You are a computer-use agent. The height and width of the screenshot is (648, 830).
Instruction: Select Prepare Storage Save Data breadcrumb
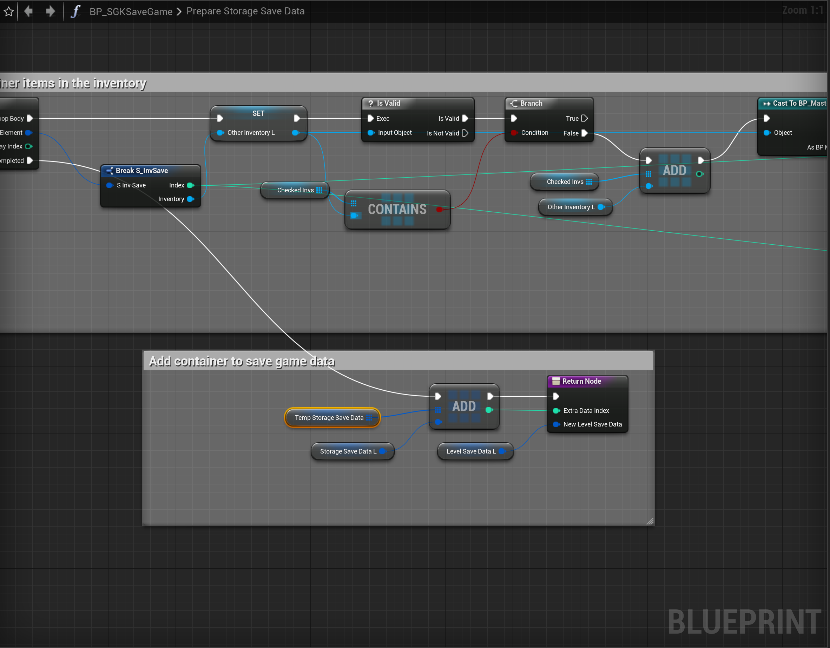point(245,11)
